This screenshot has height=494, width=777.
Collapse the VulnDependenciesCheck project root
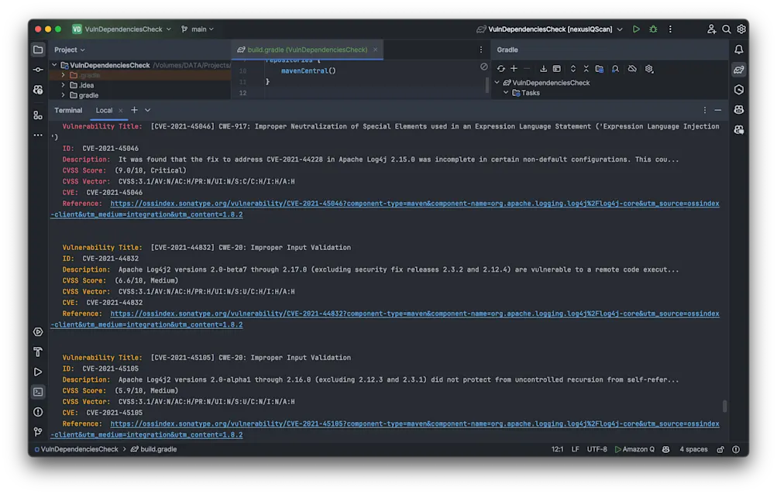pyautogui.click(x=54, y=65)
